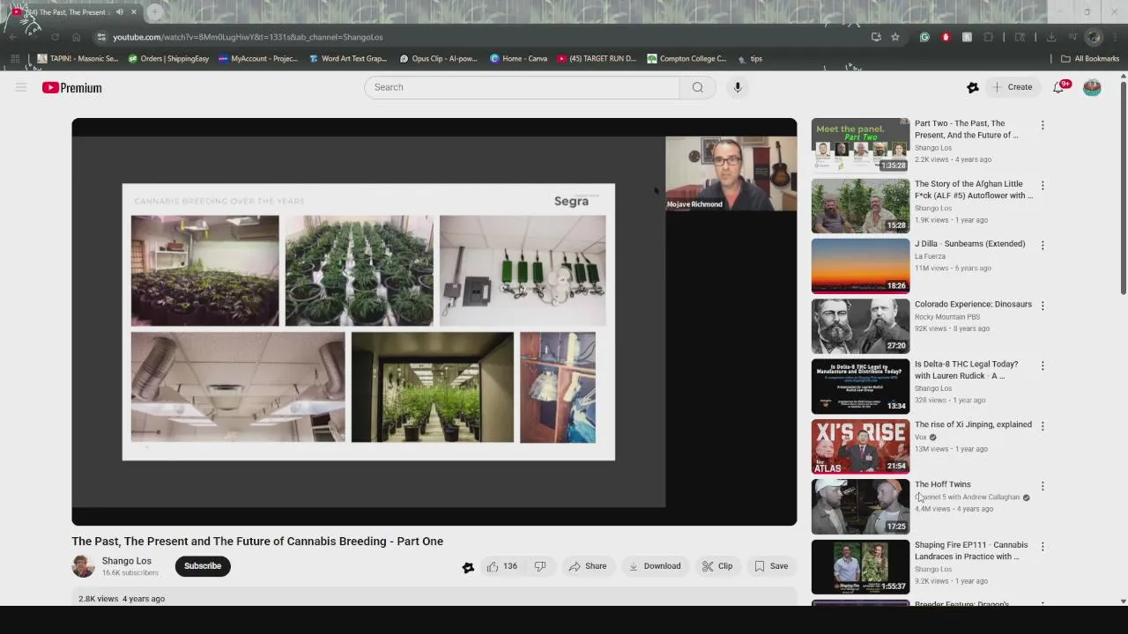Open the browser home page button
Screen dimensions: 1128x634
pos(77,37)
